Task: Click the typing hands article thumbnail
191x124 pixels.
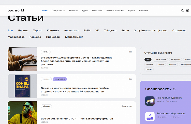Action: coord(22,59)
